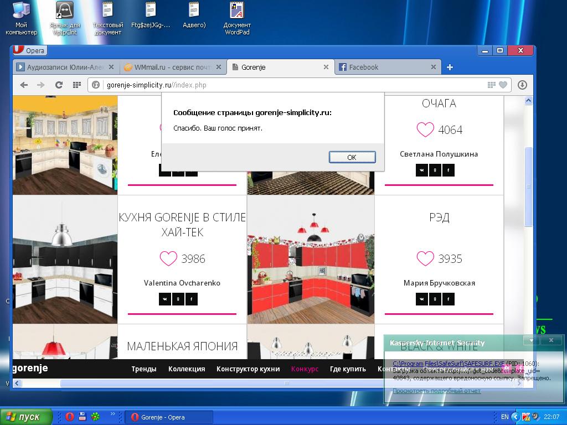
Task: Select the Текстовый документ desktop icon
Action: (x=108, y=18)
